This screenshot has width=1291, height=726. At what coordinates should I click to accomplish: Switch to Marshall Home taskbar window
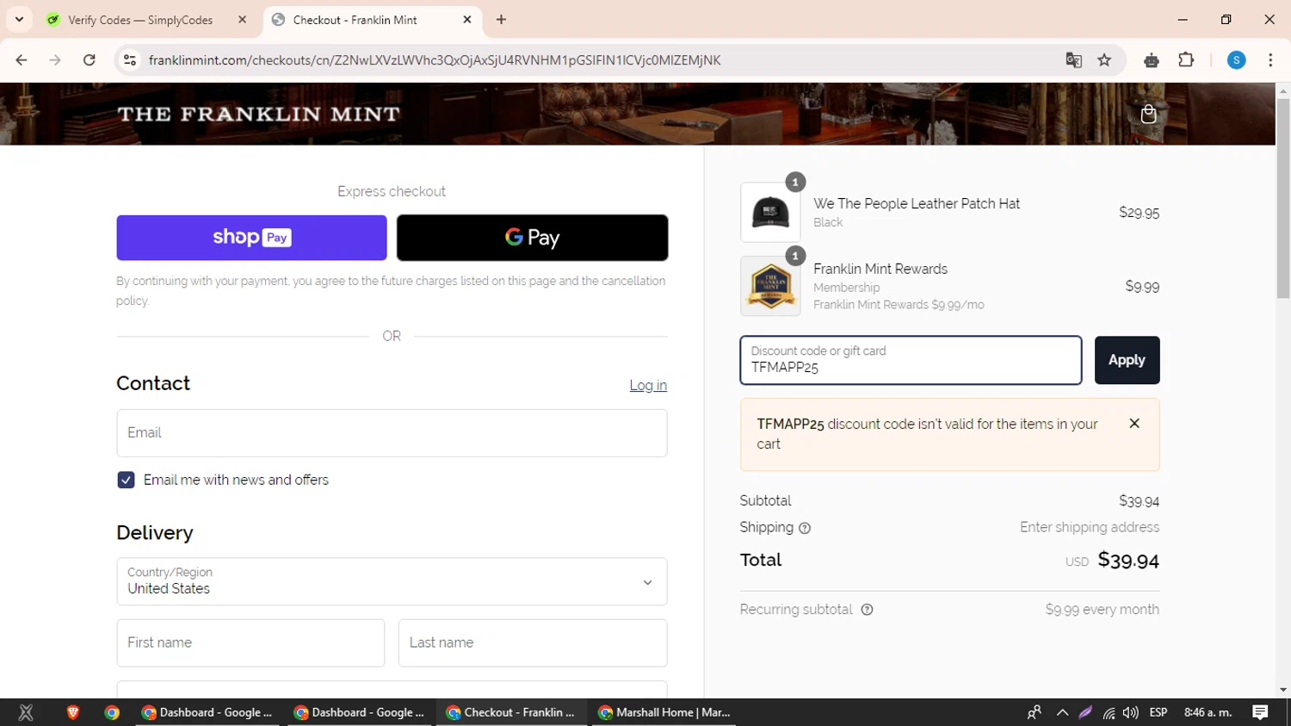(664, 712)
